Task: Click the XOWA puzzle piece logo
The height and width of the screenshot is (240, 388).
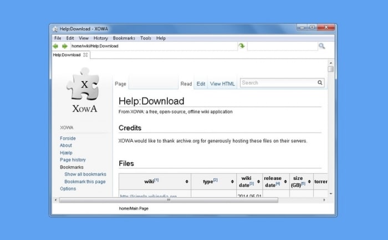Action: pos(83,84)
